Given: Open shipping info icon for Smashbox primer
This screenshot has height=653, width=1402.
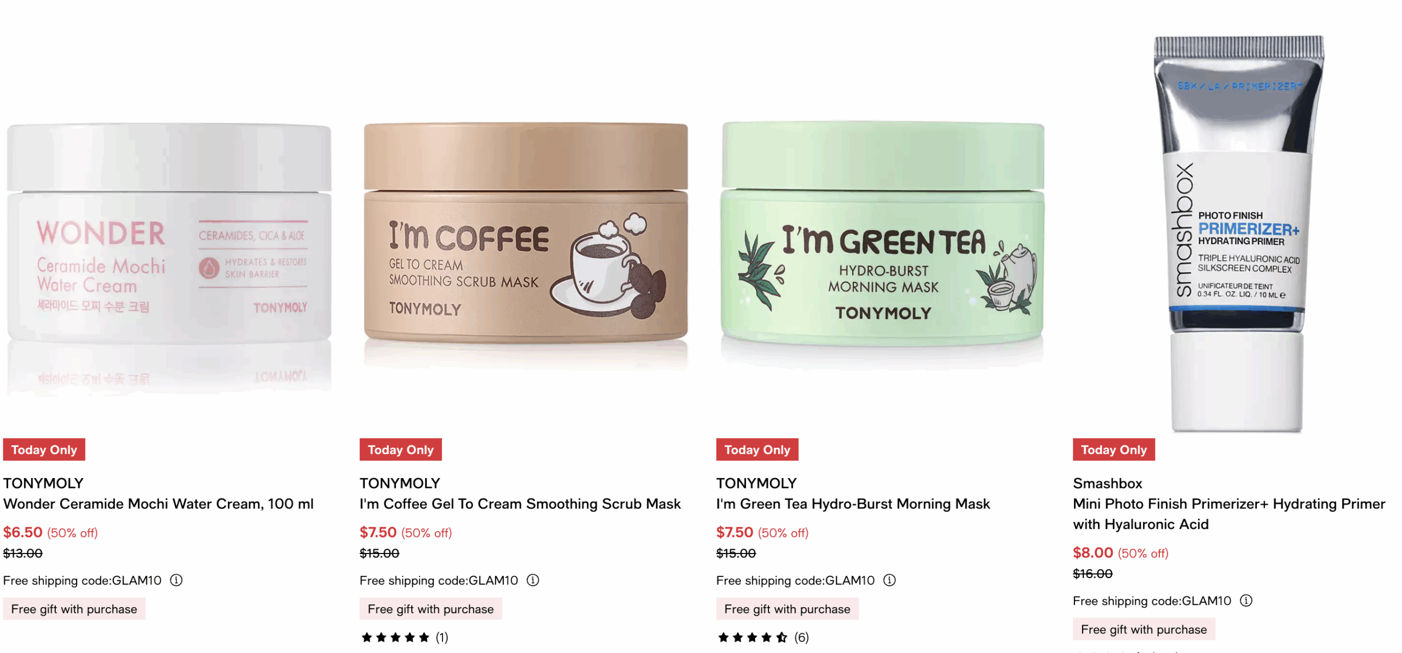Looking at the screenshot, I should [x=1246, y=600].
